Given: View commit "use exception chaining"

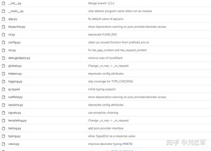Looking at the screenshot, I should (x=103, y=113).
